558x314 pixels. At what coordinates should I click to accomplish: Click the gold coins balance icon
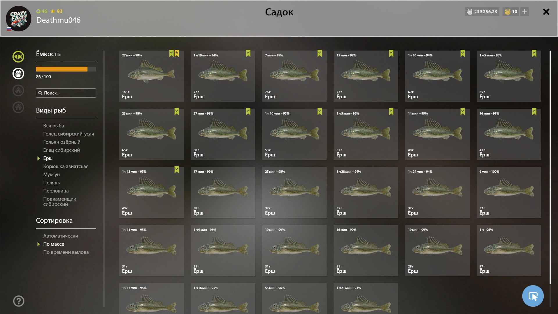(507, 12)
